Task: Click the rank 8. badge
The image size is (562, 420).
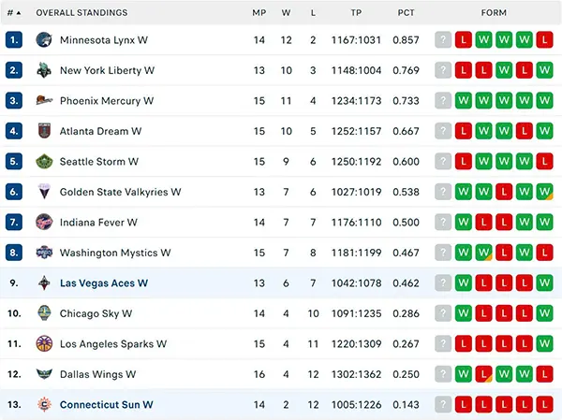Action: 14,253
